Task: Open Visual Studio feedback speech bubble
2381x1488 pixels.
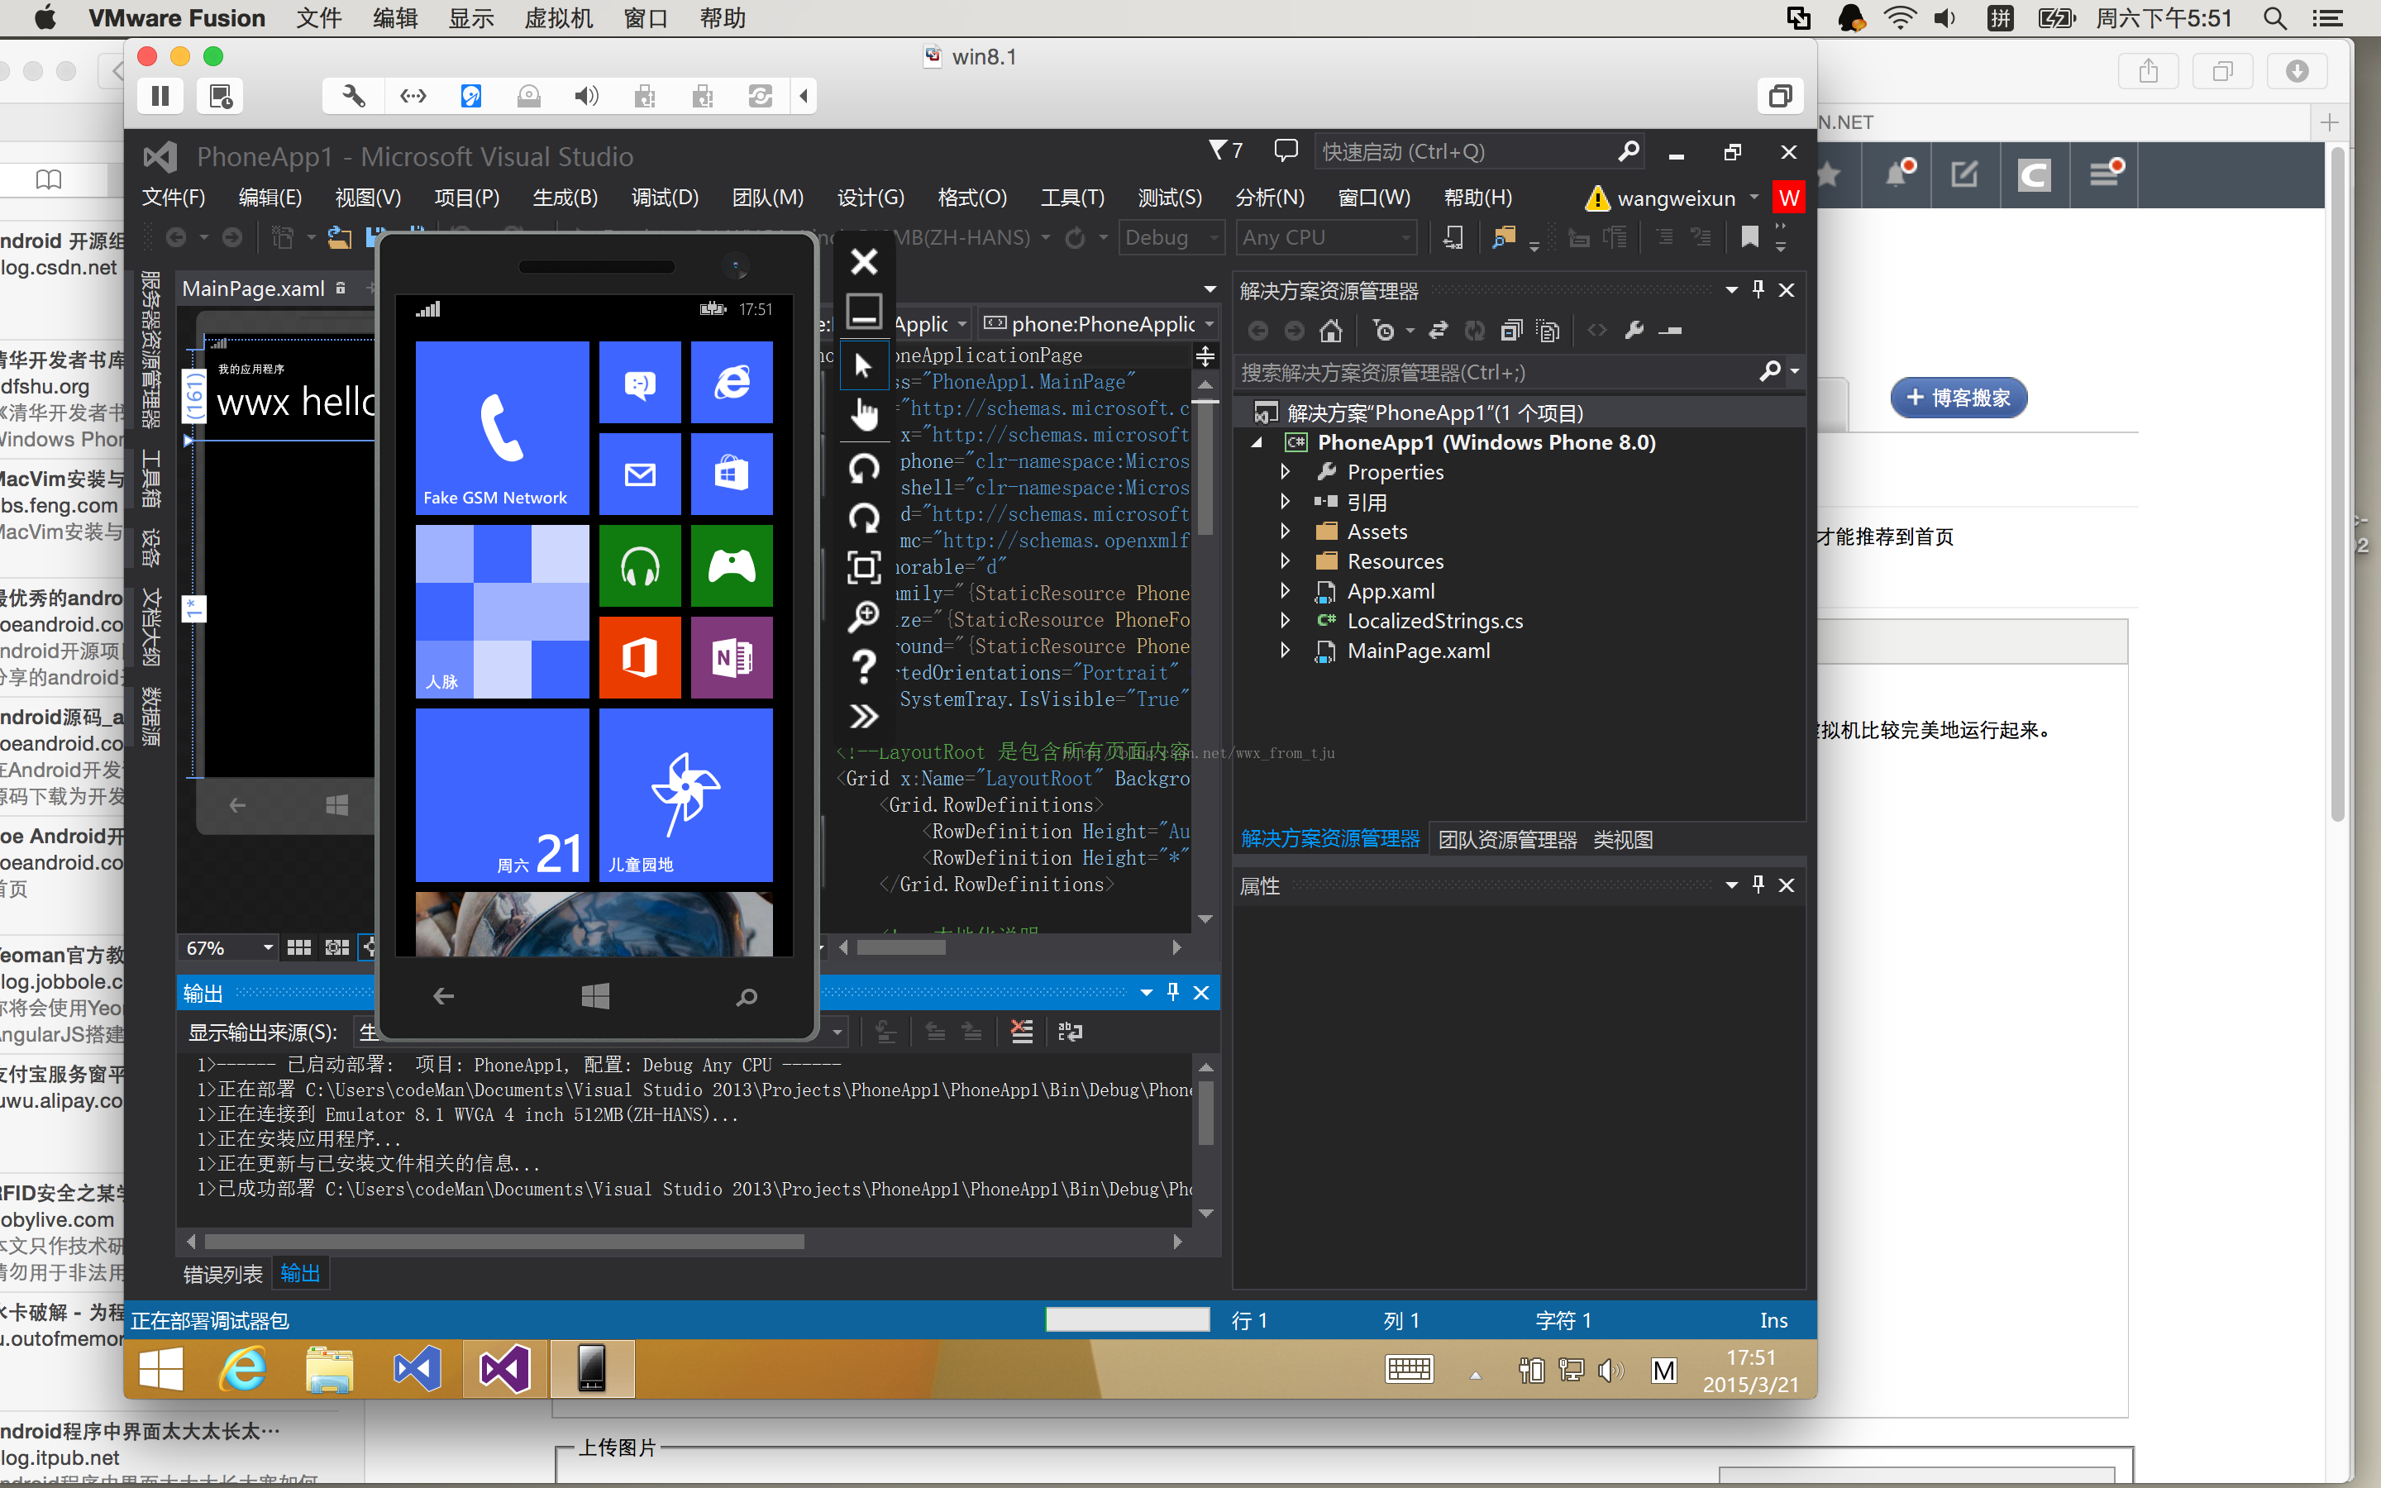Action: [x=1285, y=150]
